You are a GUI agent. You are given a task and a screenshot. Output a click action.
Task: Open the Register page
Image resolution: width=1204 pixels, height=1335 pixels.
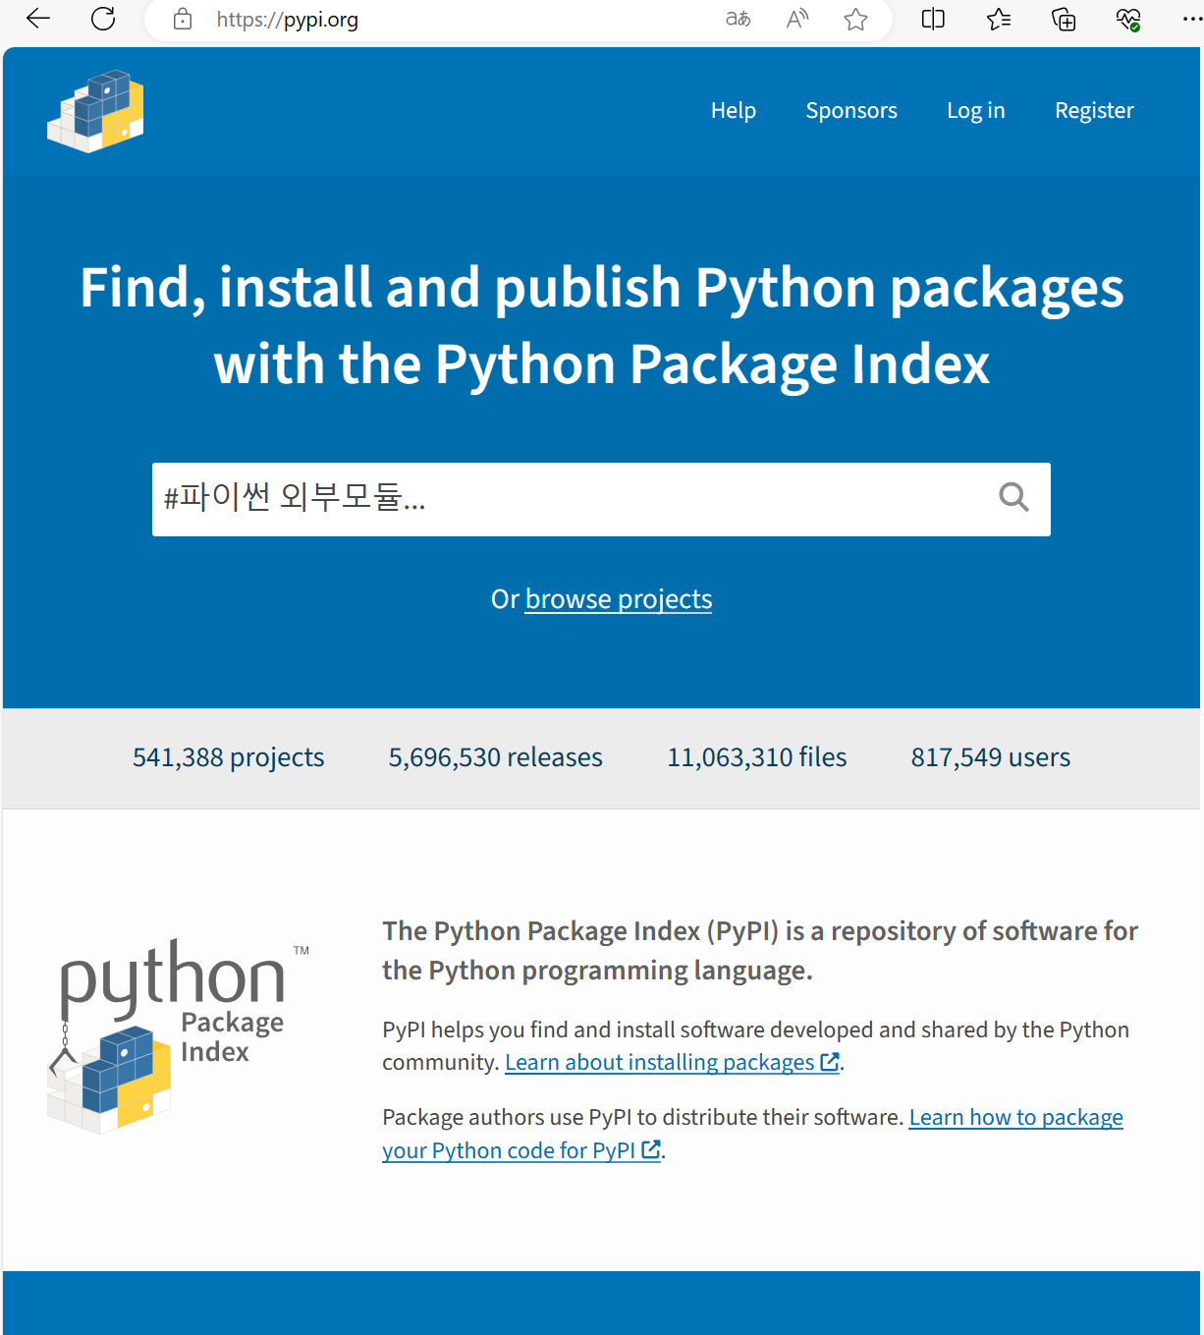pos(1094,110)
